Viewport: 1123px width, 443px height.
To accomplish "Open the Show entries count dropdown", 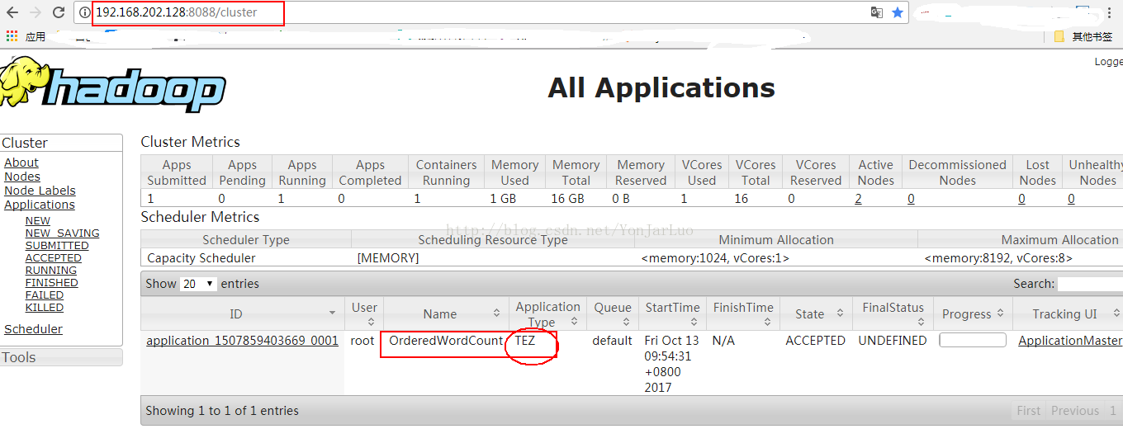I will click(x=199, y=284).
